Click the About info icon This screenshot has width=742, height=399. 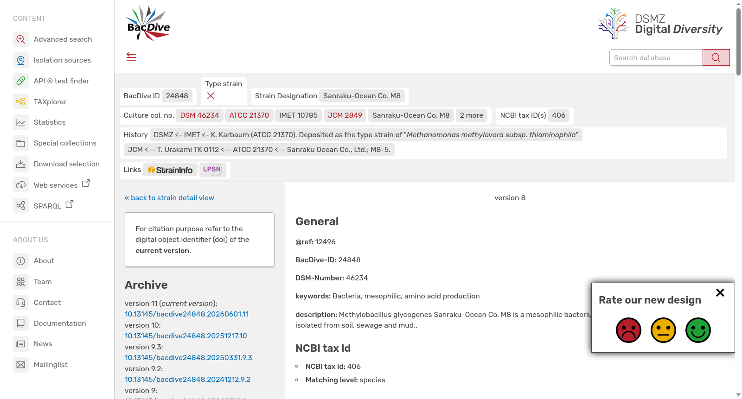pos(21,261)
